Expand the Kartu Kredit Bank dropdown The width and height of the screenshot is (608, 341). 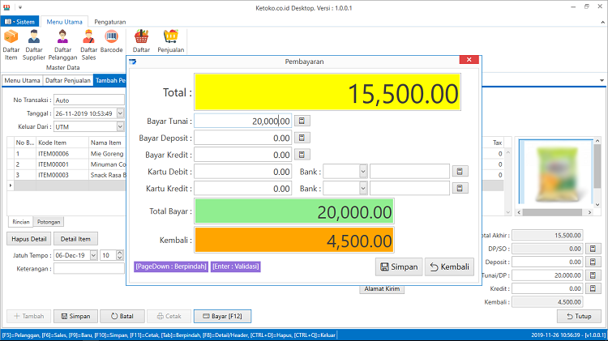[x=363, y=189]
